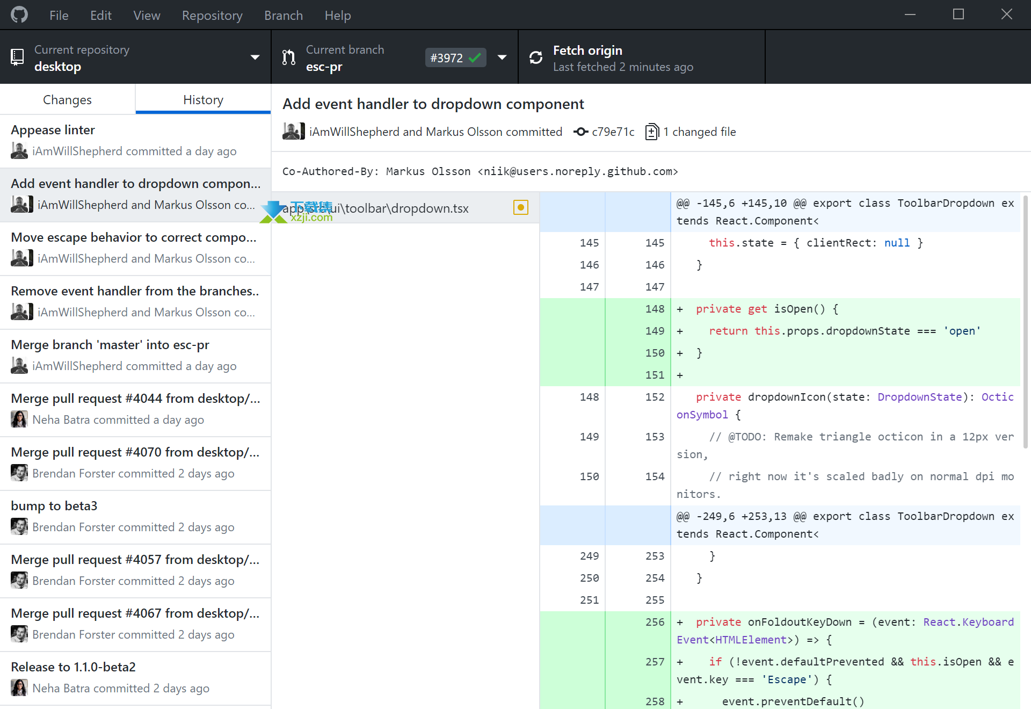1031x709 pixels.
Task: Select the 'Appease linter' commit
Action: [135, 141]
